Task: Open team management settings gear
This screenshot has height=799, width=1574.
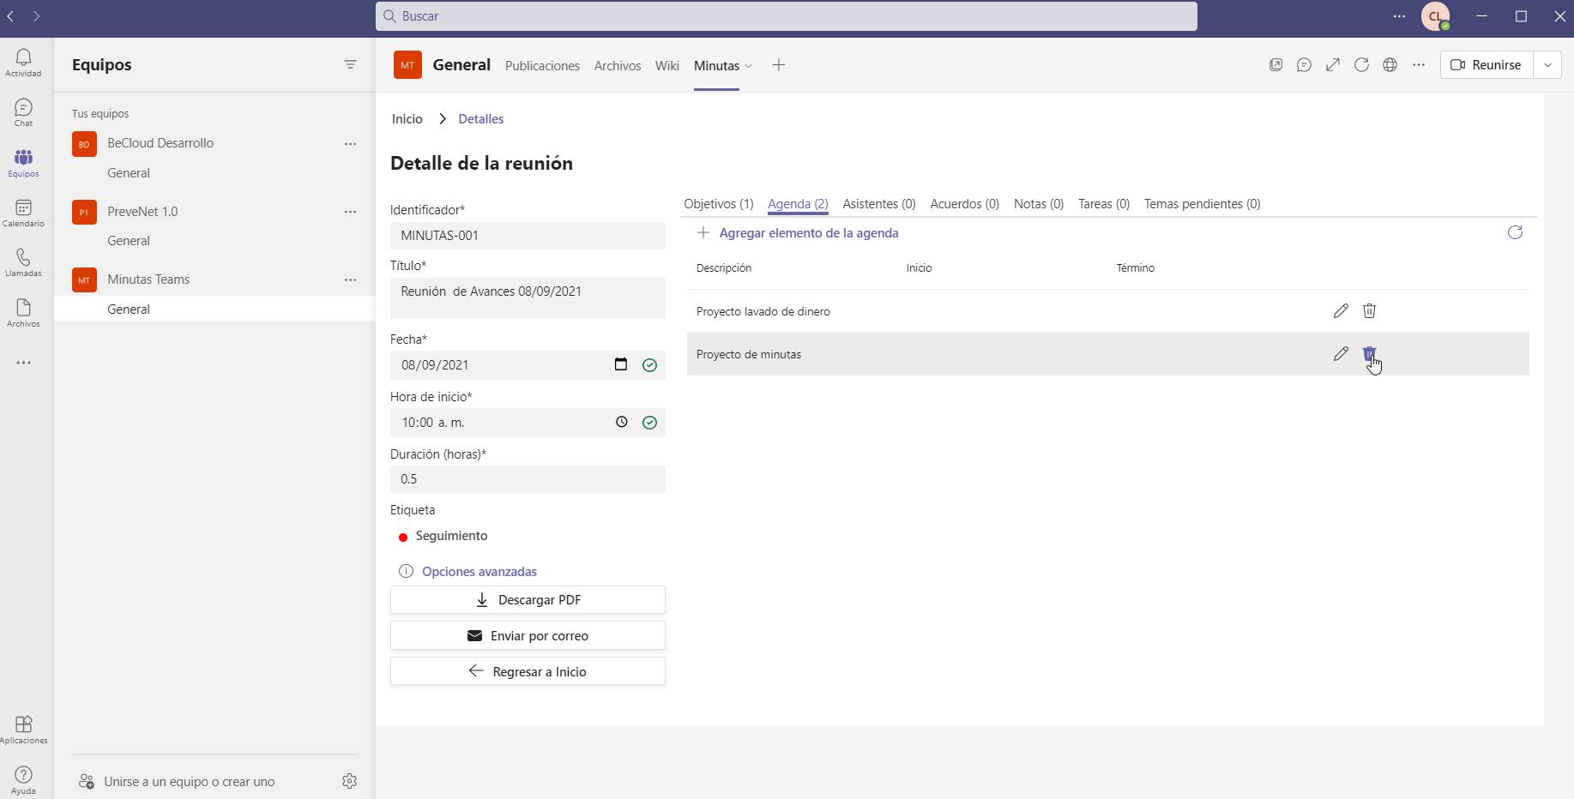Action: pos(349,781)
